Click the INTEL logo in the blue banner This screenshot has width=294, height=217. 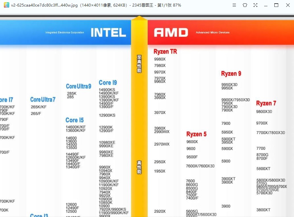[108, 33]
